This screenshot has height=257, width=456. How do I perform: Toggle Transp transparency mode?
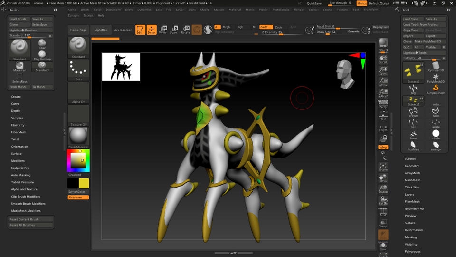click(x=383, y=223)
